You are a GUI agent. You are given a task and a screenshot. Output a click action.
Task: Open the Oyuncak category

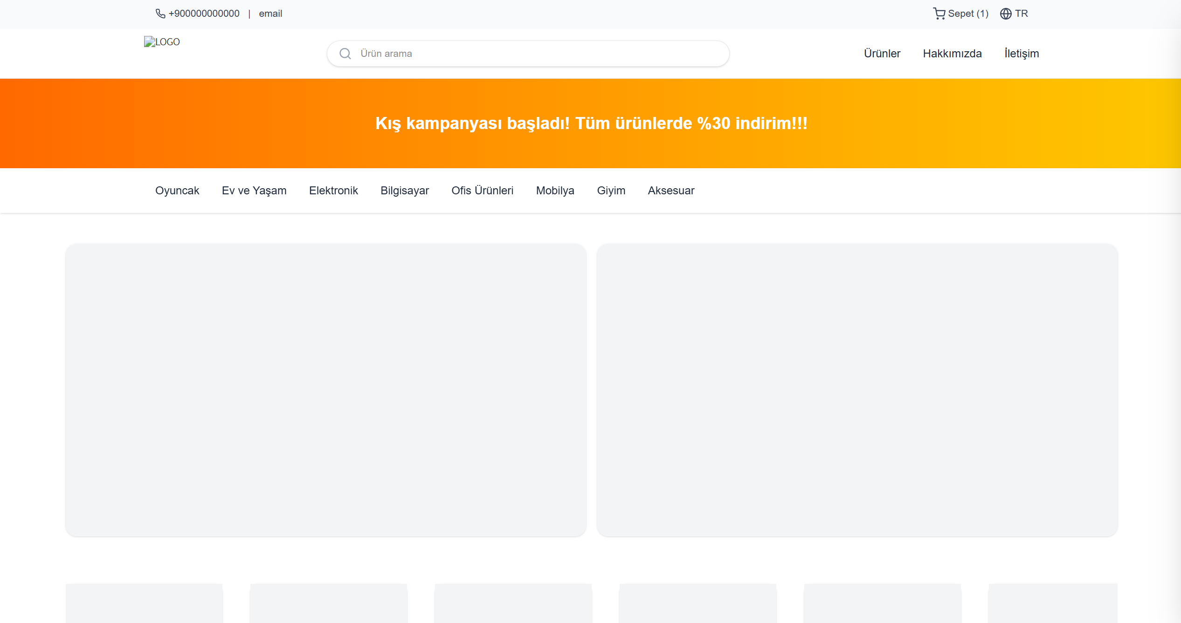point(177,190)
